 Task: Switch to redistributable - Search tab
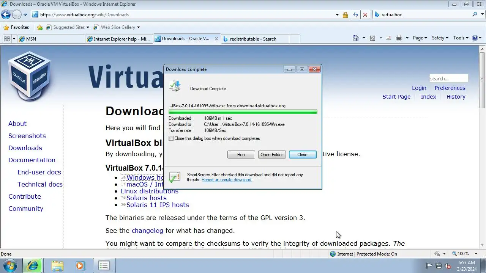click(x=255, y=39)
